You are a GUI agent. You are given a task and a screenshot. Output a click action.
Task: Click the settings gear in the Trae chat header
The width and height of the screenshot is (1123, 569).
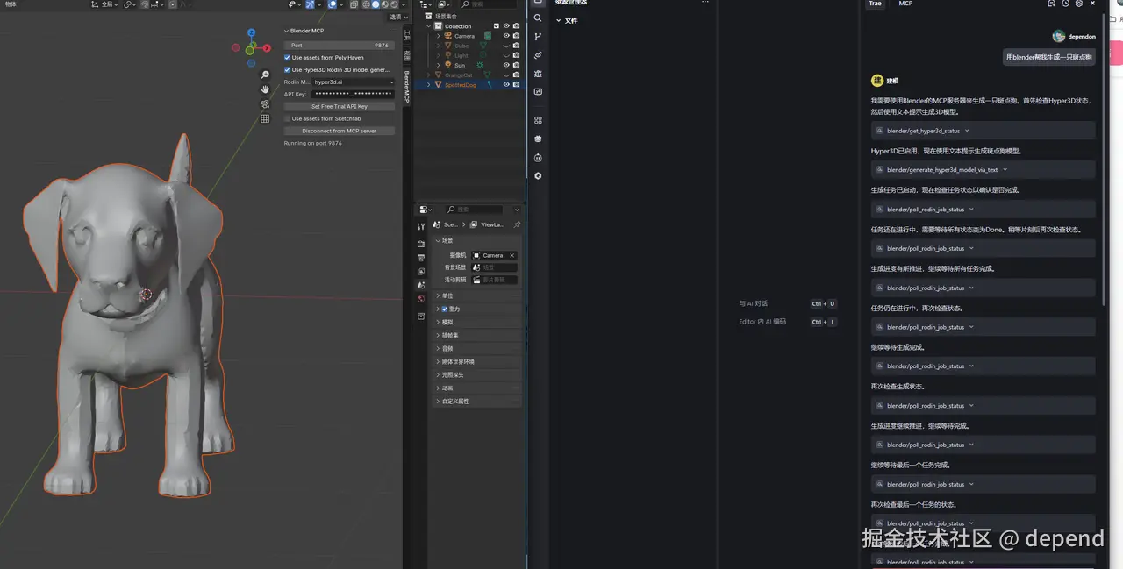(x=1078, y=4)
